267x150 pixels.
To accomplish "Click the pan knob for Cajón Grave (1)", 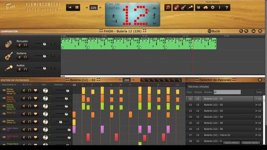I will 45,130.
